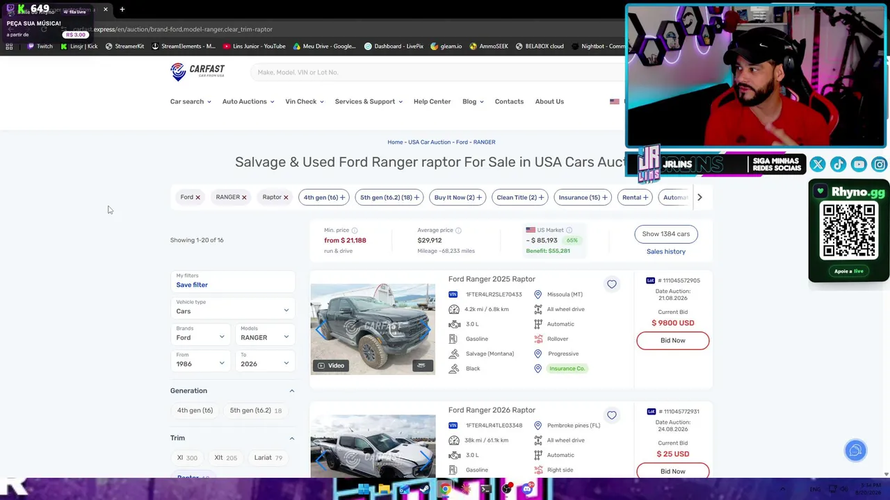Toggle the Xlt trim option
The height and width of the screenshot is (500, 890).
click(225, 458)
